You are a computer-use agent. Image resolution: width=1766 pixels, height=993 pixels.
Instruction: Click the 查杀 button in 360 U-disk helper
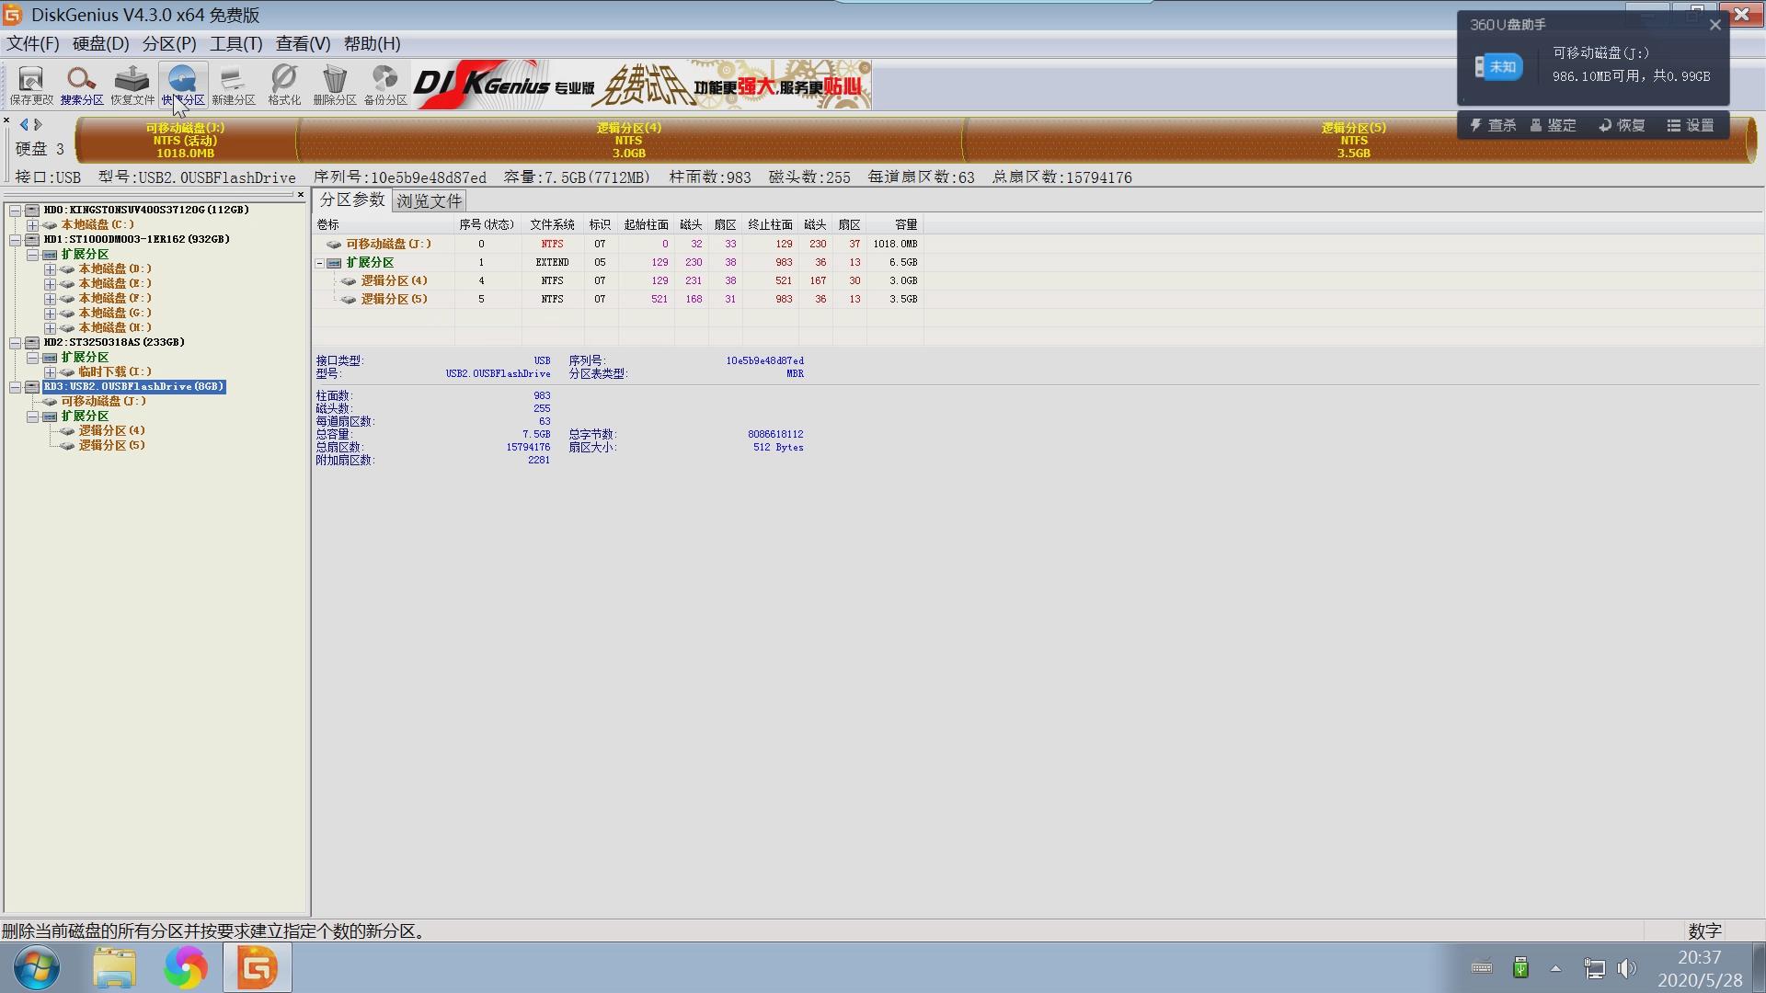1492,125
